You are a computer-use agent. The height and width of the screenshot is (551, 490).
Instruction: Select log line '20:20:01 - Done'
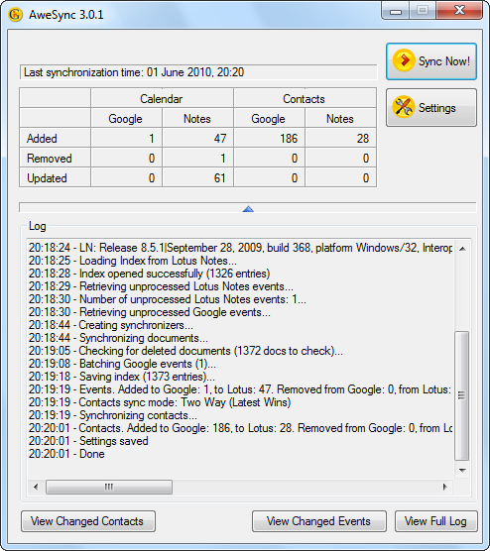point(66,454)
